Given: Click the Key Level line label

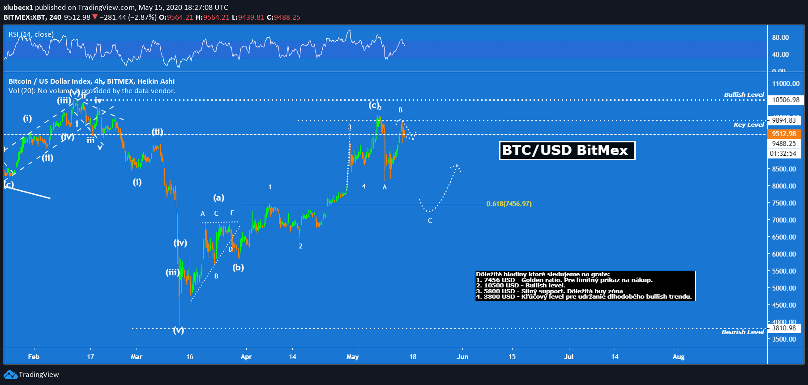Looking at the screenshot, I should (748, 125).
